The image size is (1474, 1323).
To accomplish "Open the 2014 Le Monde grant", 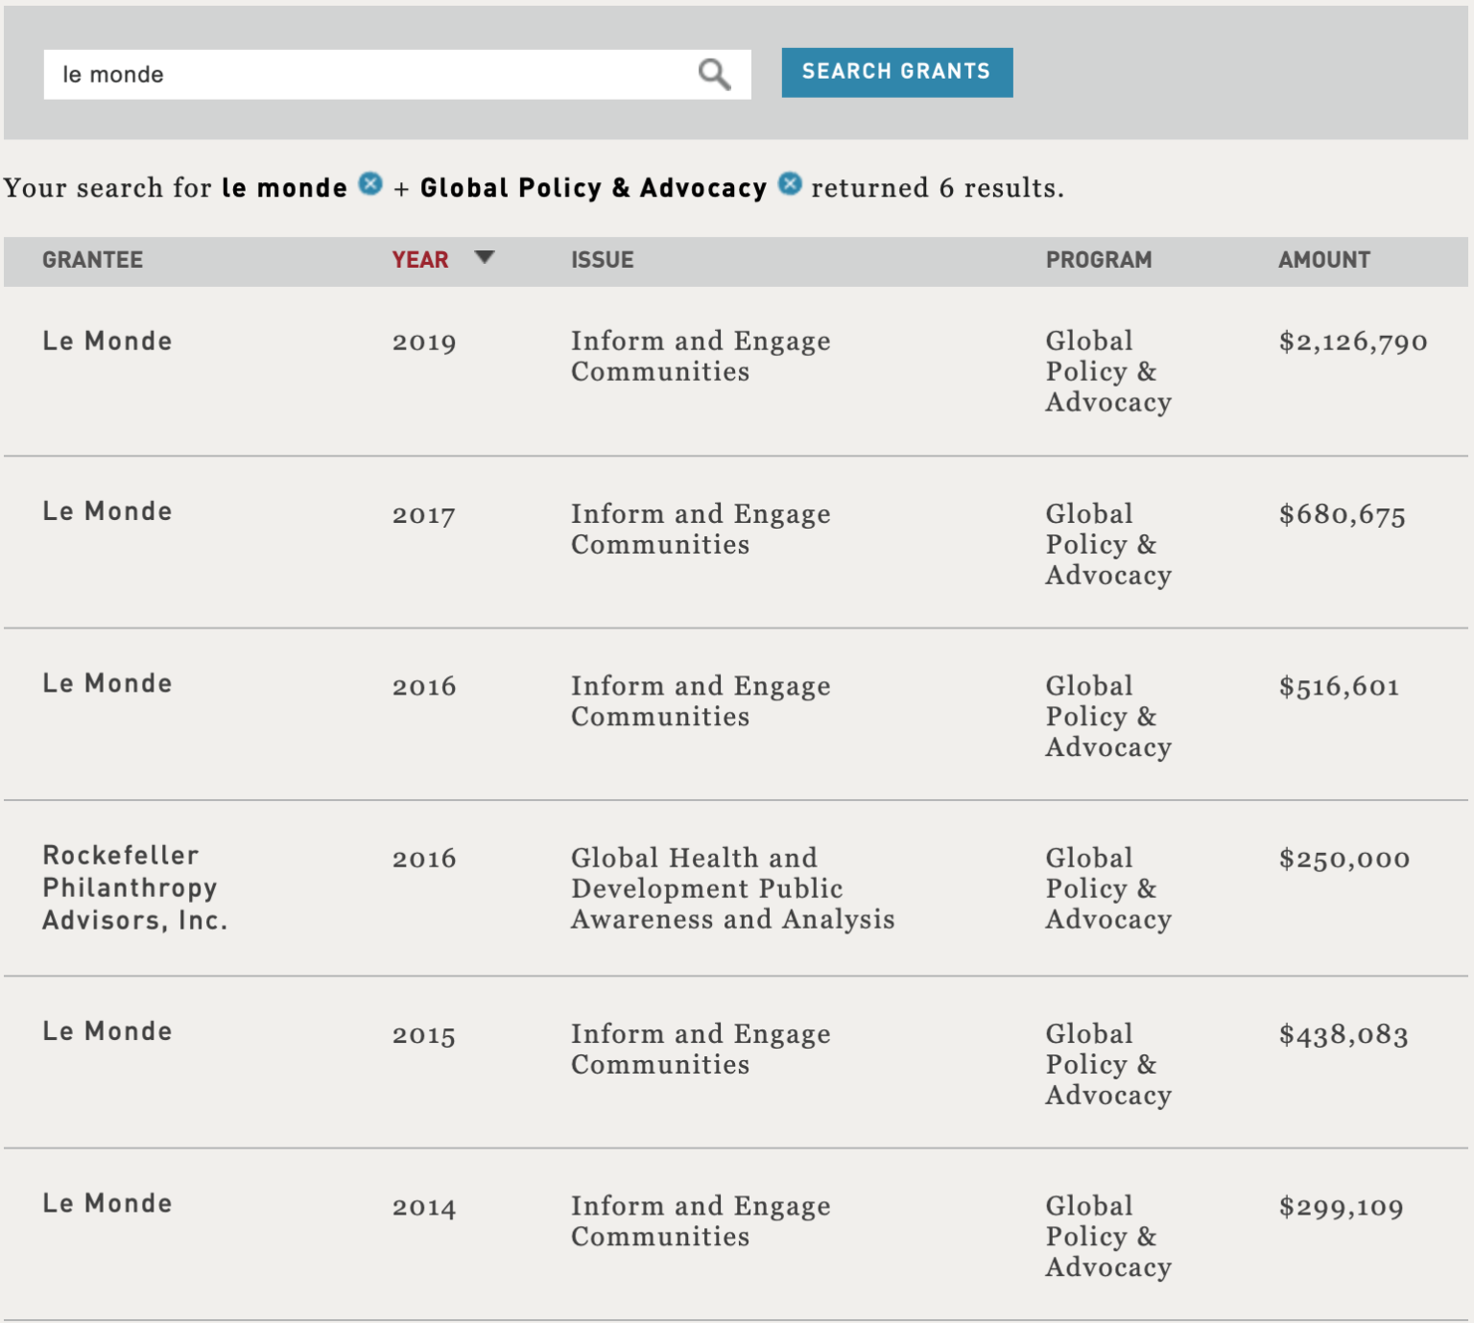I will pos(107,1203).
